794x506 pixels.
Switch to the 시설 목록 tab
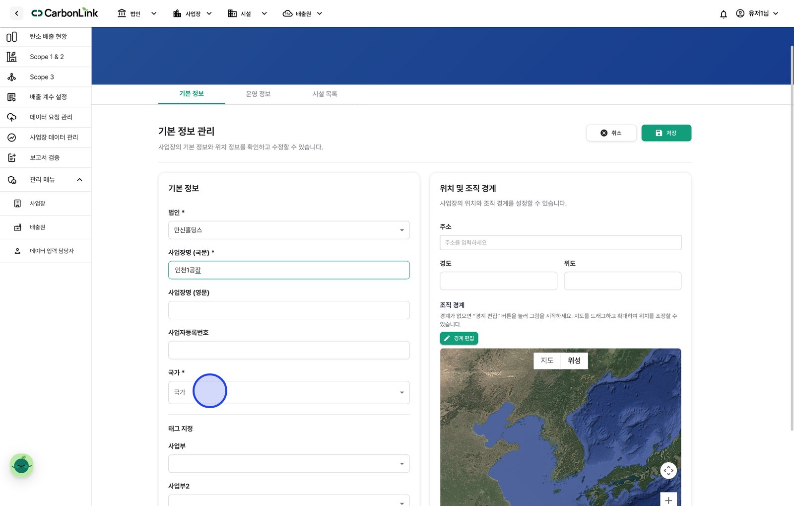point(325,94)
